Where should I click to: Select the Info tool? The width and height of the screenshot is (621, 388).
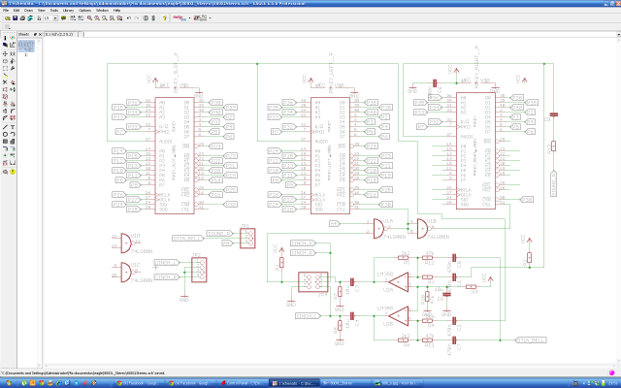tap(5, 38)
